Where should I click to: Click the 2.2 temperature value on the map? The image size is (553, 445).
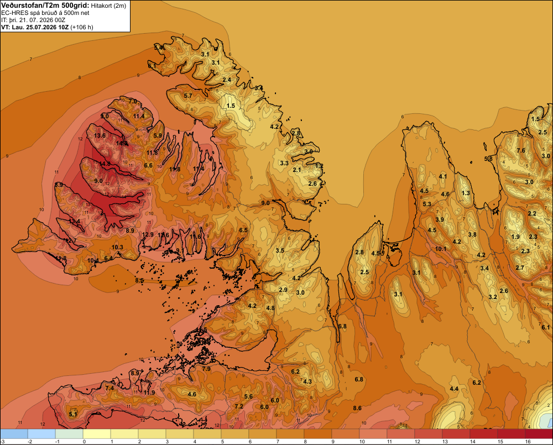coord(532,214)
